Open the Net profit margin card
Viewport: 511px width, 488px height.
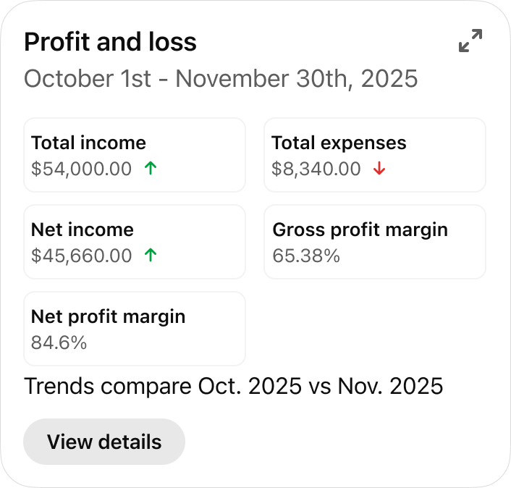(x=135, y=329)
